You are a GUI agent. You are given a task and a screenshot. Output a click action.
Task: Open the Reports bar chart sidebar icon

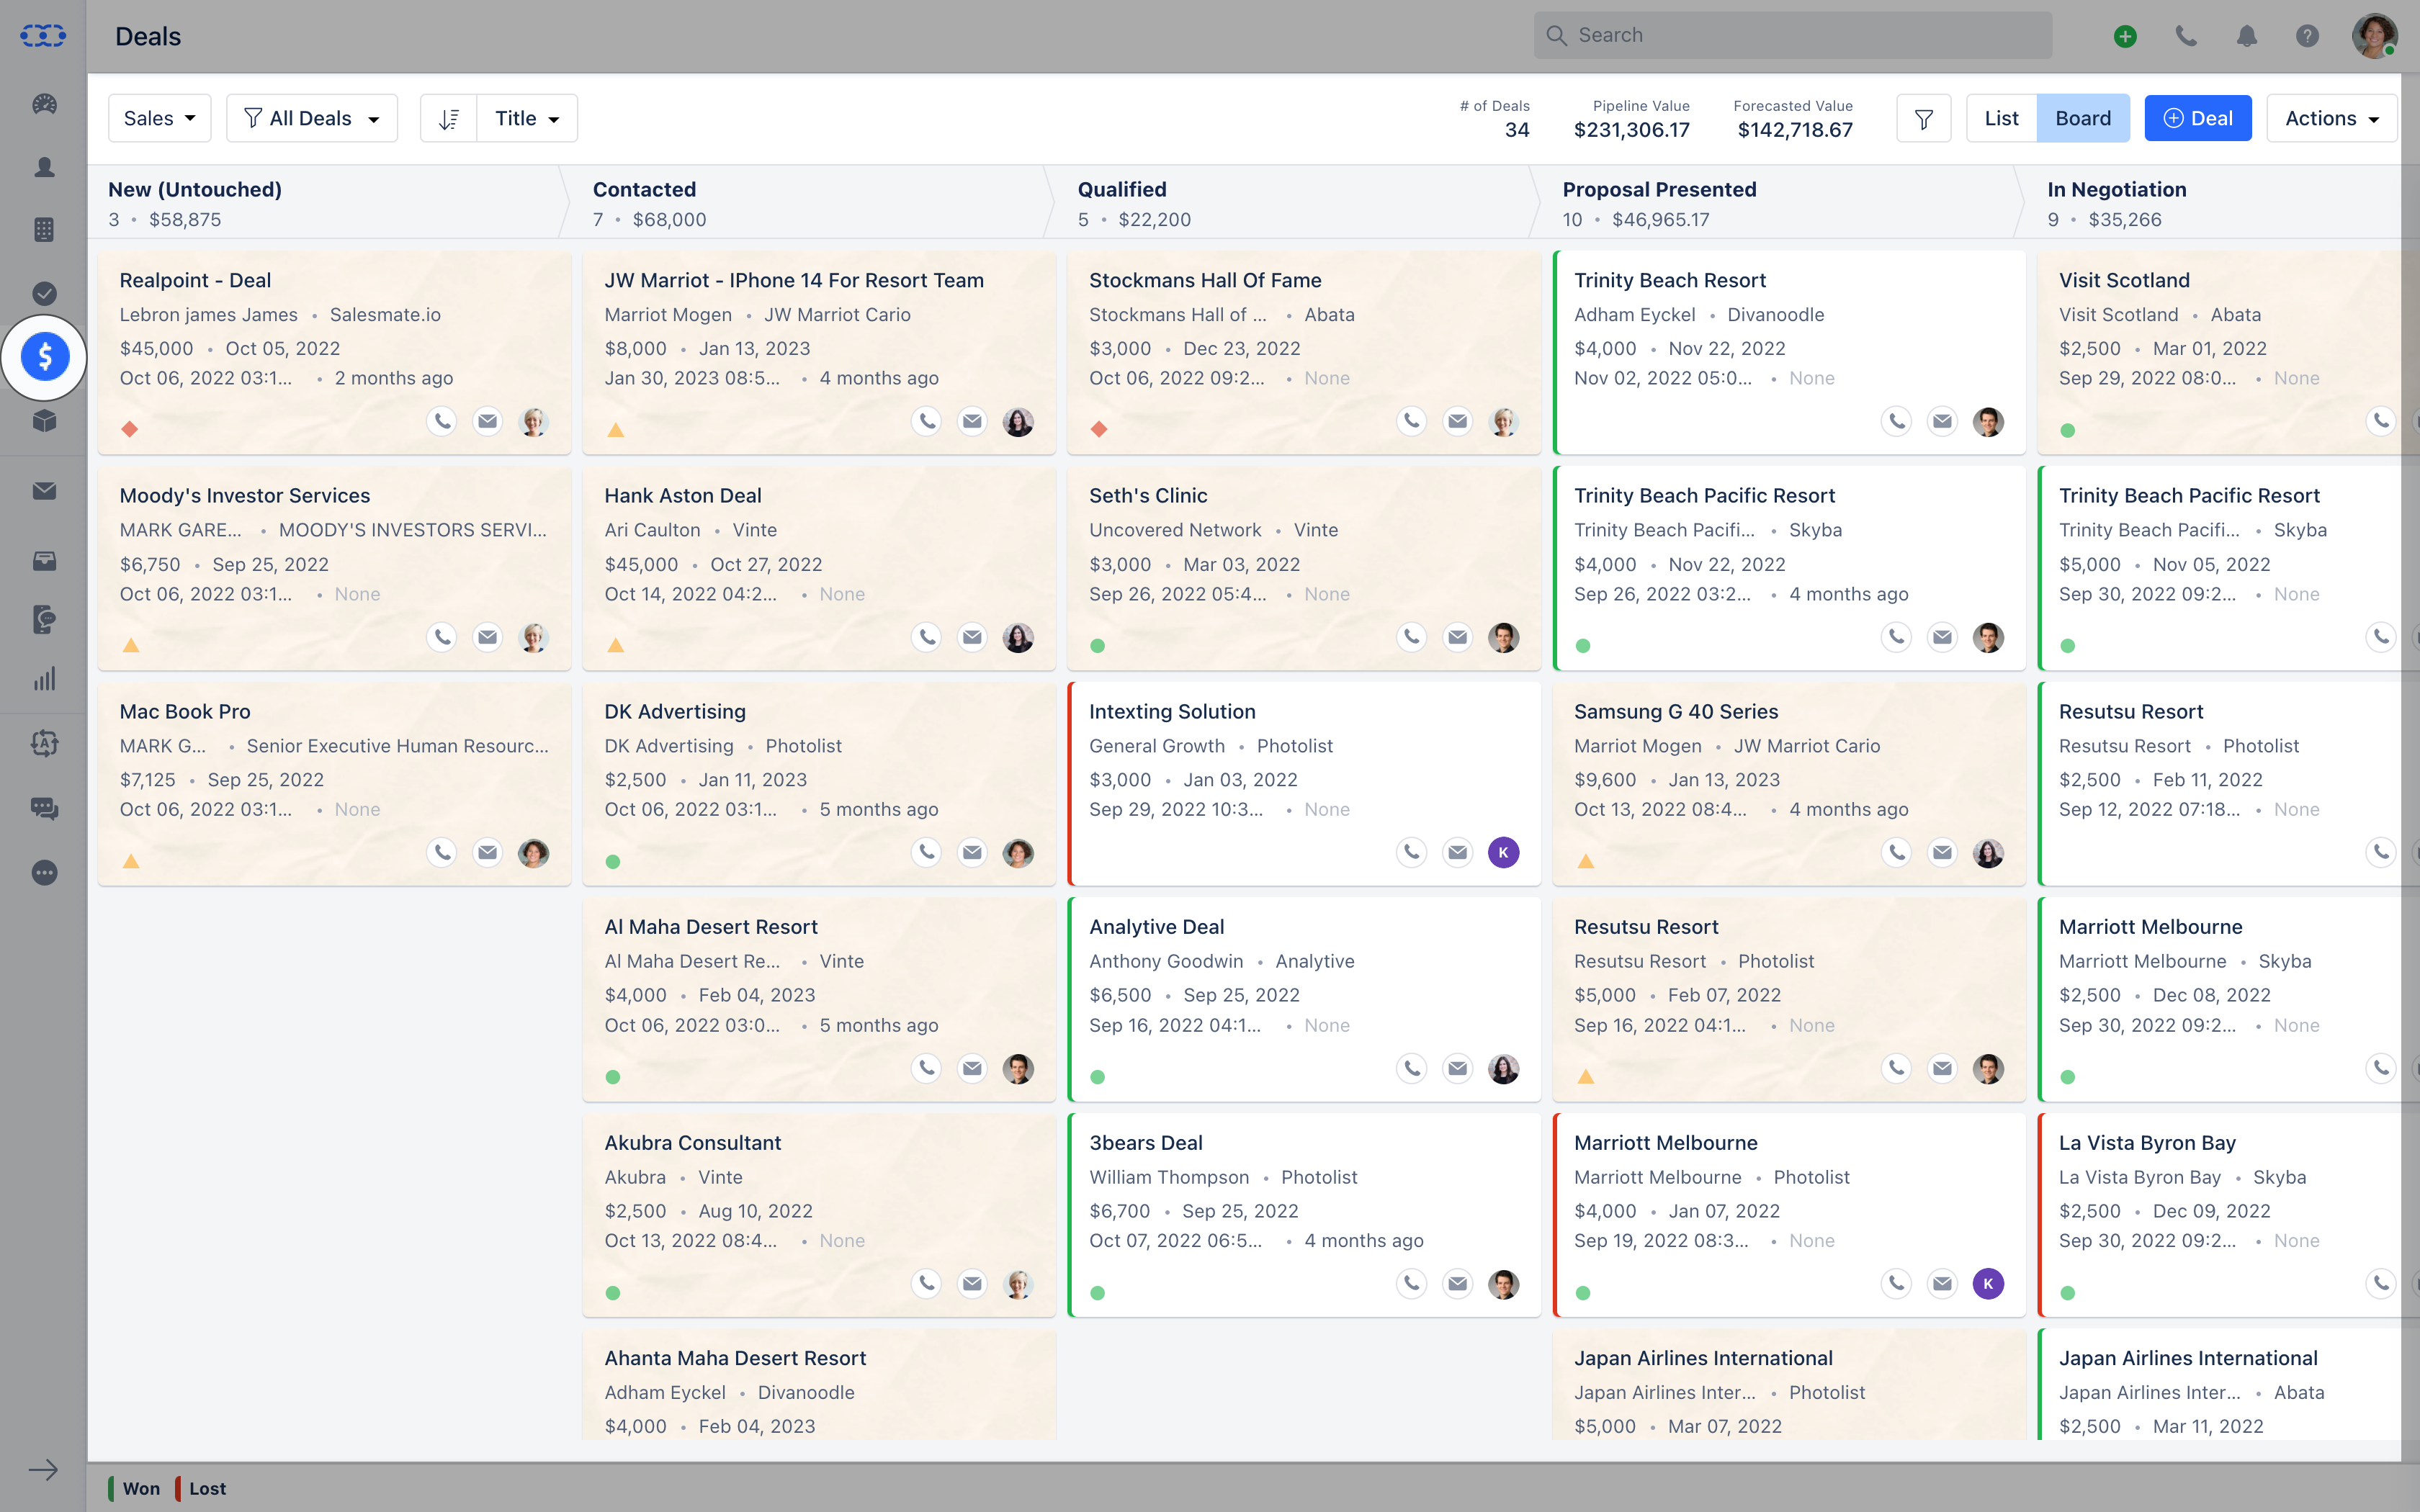pos(44,680)
